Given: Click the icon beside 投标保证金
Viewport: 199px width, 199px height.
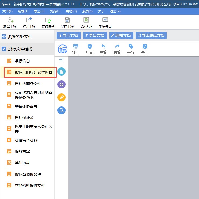Looking at the screenshot, I should (x=9, y=117).
